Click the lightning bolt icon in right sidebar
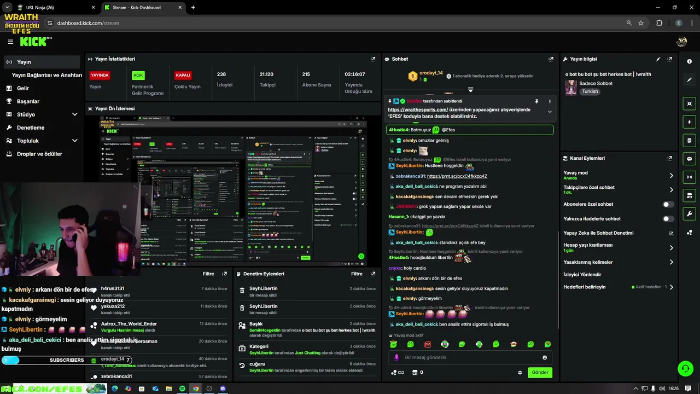 tap(689, 122)
